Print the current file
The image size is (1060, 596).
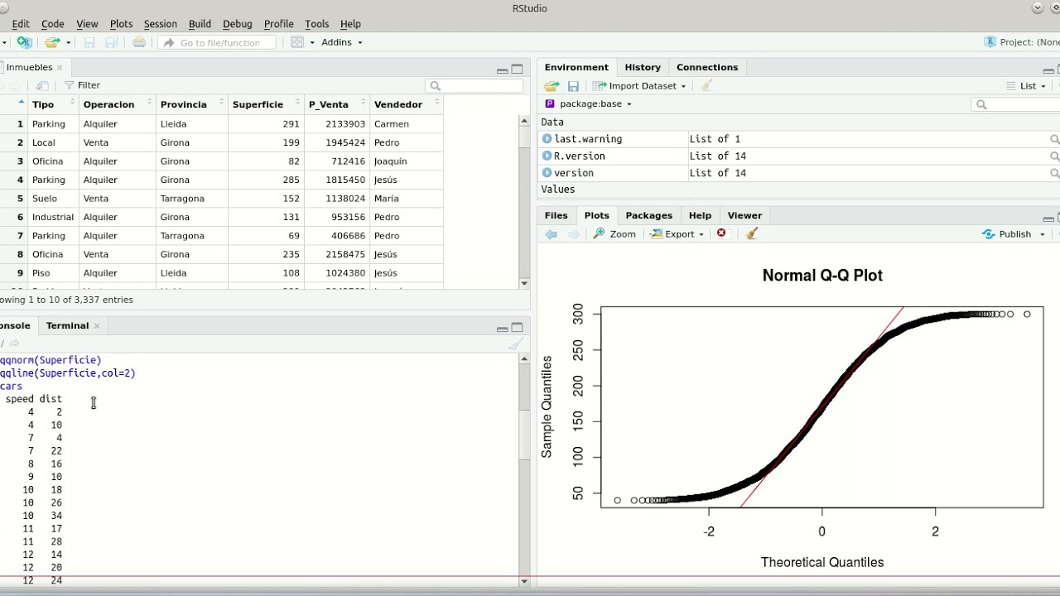[139, 42]
